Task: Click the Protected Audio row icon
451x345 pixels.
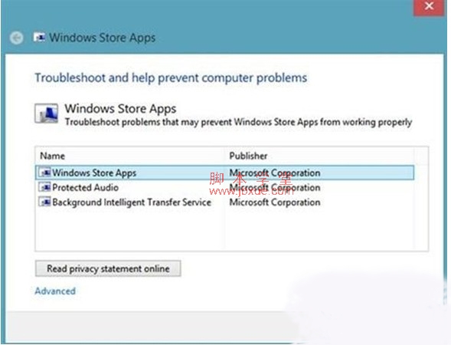Action: point(44,187)
